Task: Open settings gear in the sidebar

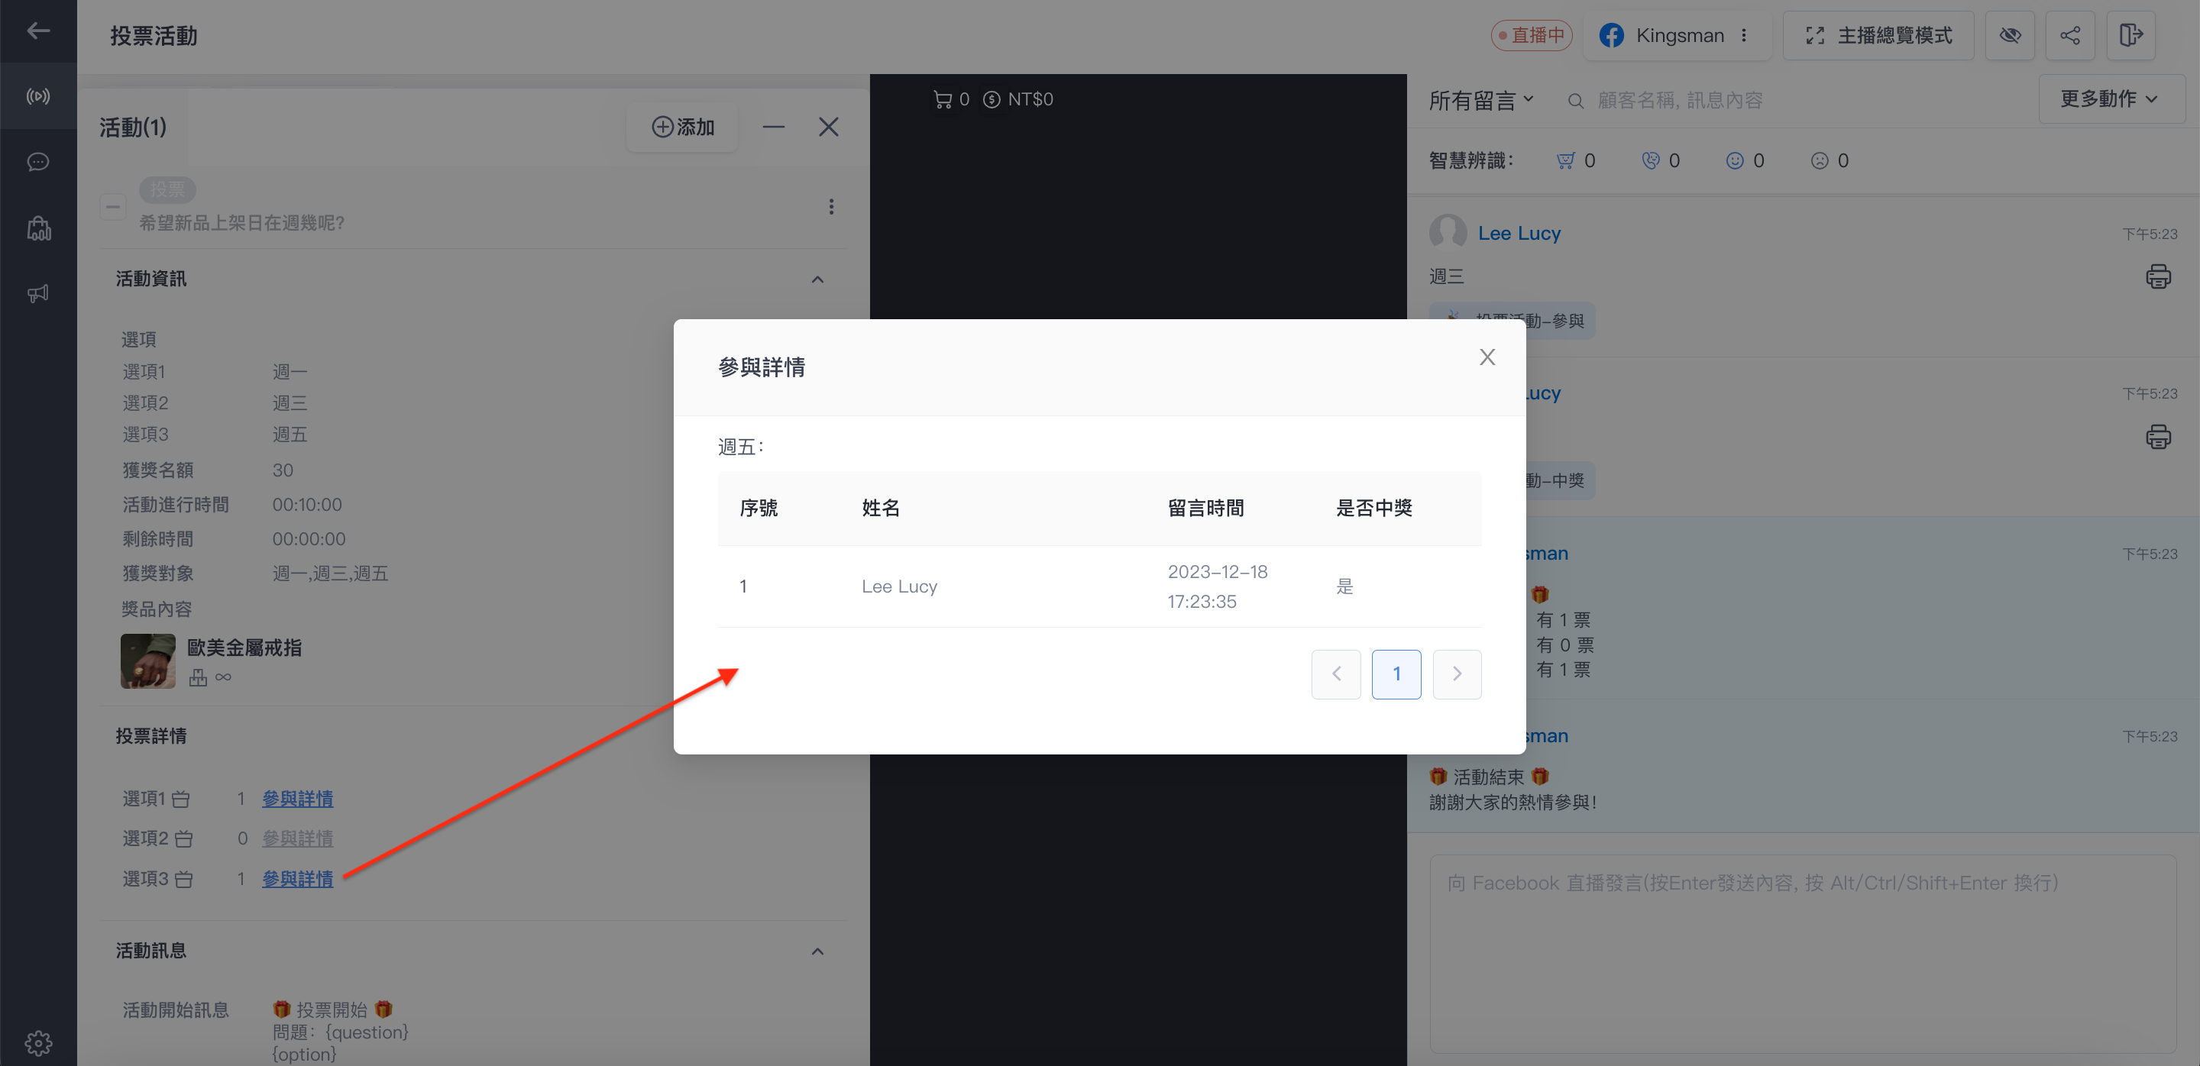Action: pos(38,1042)
